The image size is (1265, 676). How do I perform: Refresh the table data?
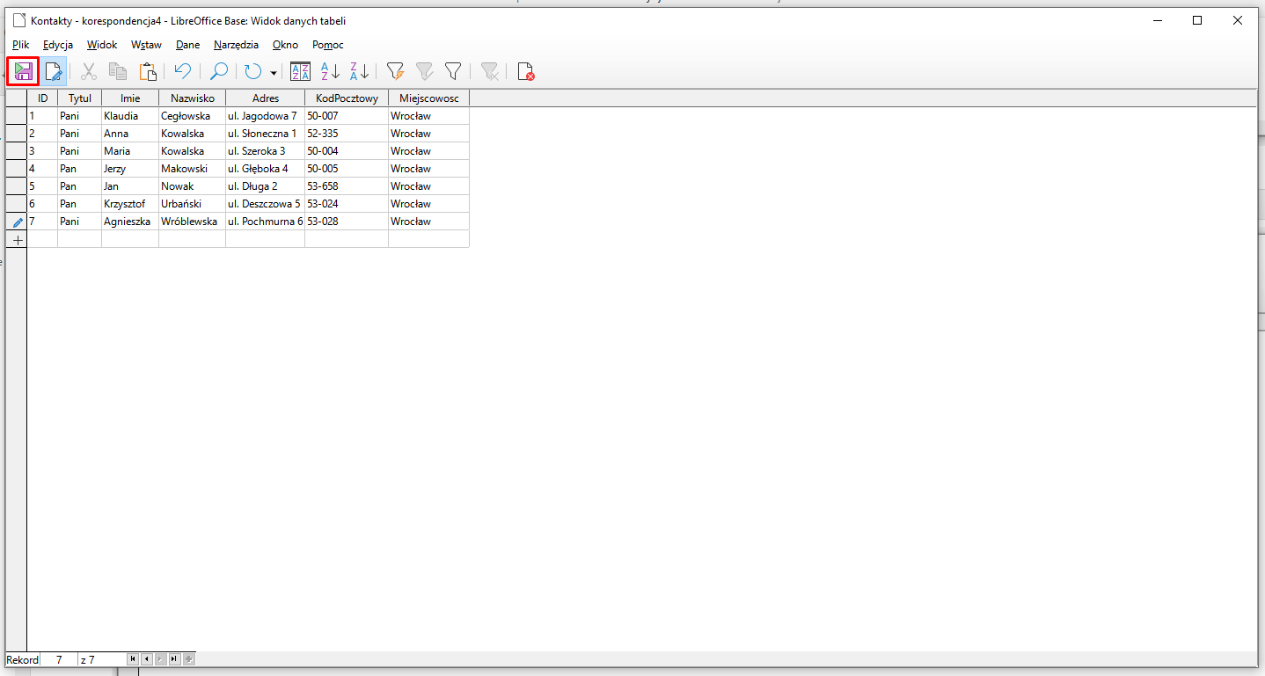coord(253,71)
